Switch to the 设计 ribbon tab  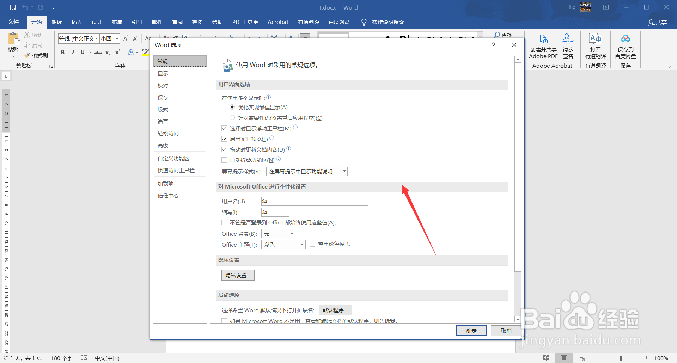[x=97, y=22]
